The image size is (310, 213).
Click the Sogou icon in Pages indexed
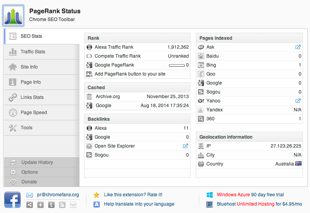click(201, 92)
